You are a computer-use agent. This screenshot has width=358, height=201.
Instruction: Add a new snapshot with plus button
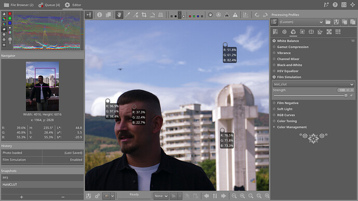click(21, 197)
